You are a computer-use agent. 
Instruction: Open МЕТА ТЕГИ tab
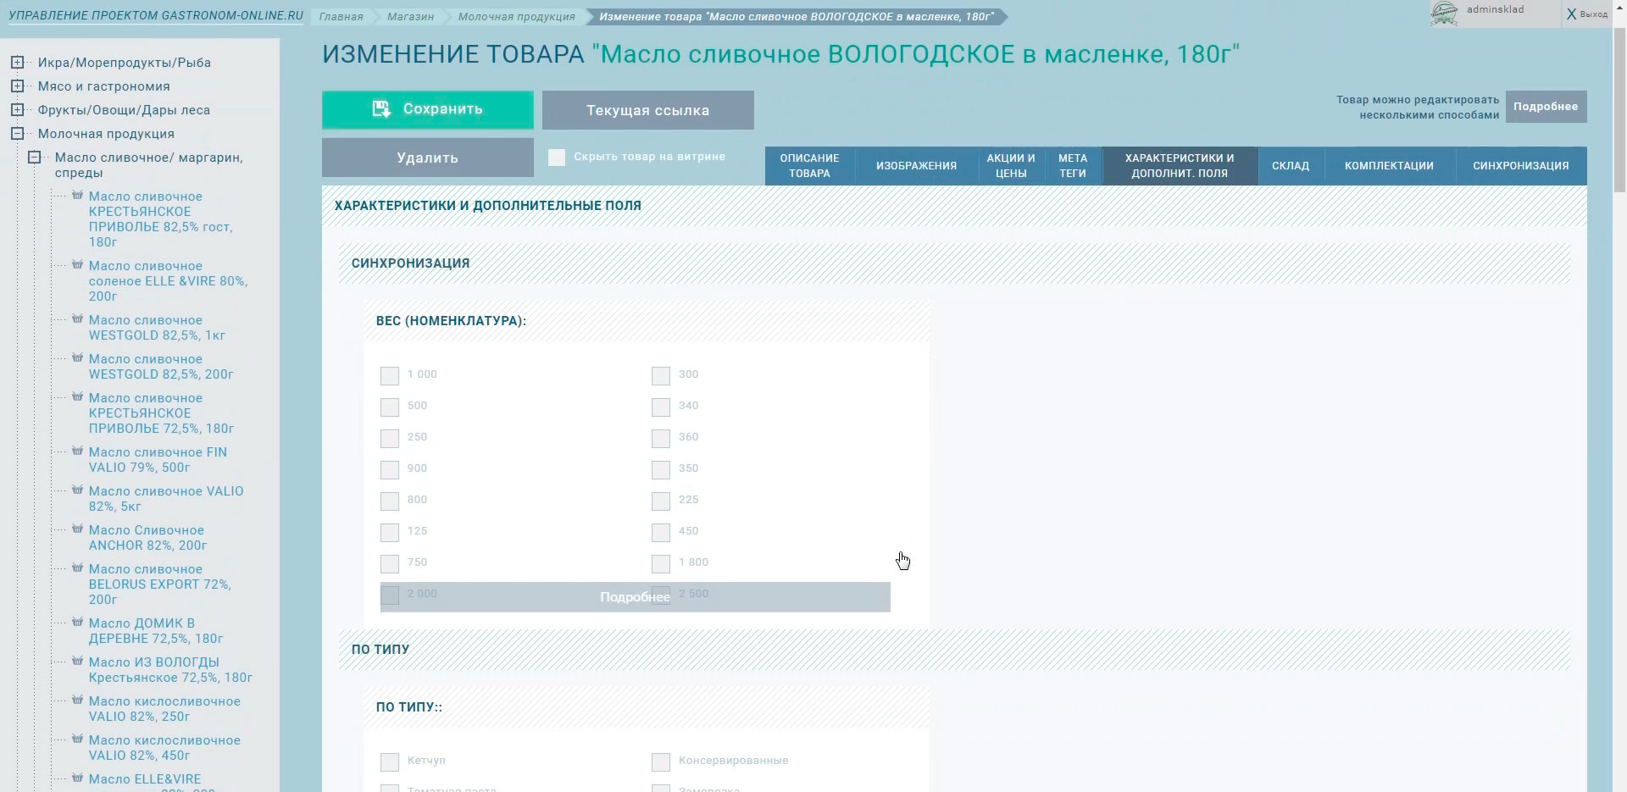[x=1073, y=166]
